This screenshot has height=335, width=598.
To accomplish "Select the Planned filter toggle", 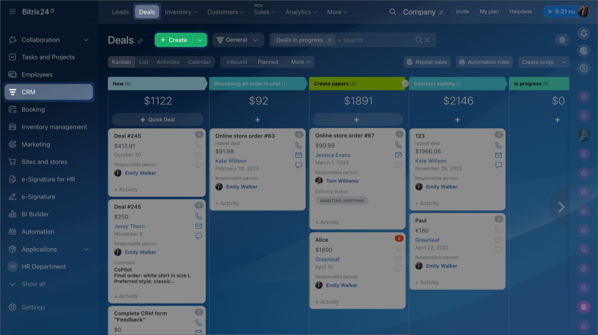I will pos(268,62).
